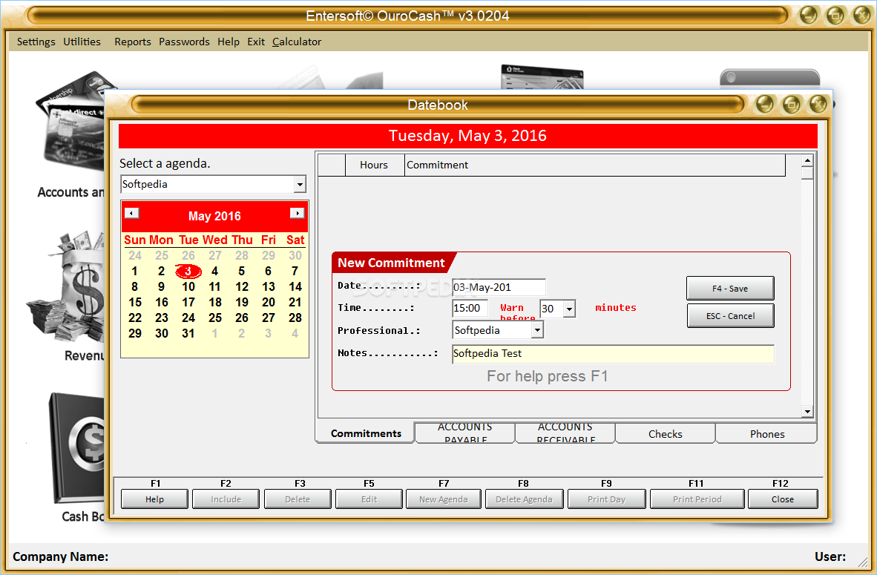The image size is (877, 575).
Task: Select May 20 in the calendar
Action: (269, 302)
